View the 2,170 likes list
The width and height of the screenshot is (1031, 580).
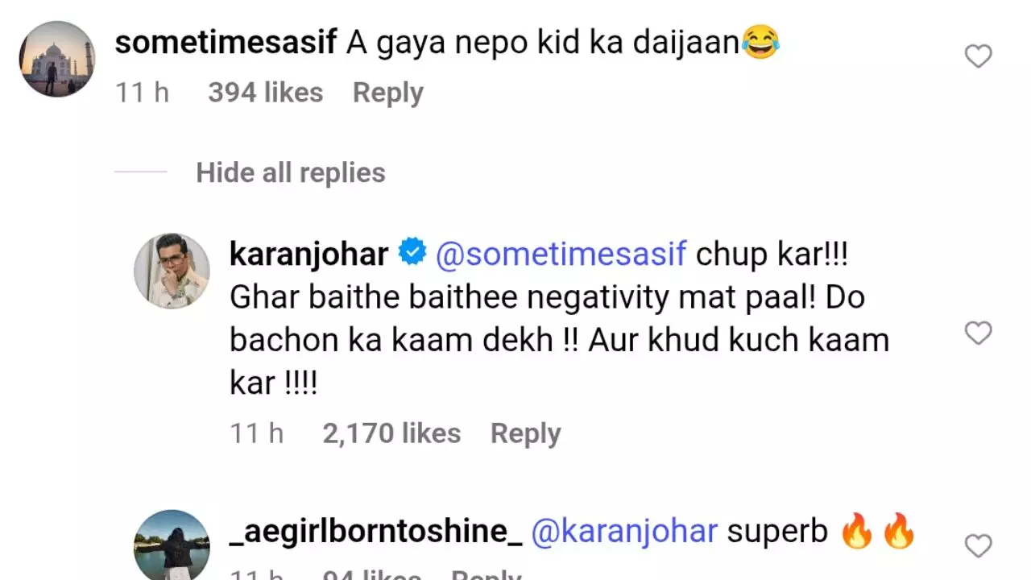391,433
